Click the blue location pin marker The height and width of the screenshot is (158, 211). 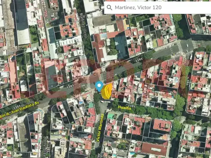[x=99, y=86]
